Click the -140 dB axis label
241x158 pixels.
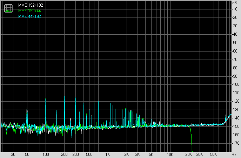point(236,118)
